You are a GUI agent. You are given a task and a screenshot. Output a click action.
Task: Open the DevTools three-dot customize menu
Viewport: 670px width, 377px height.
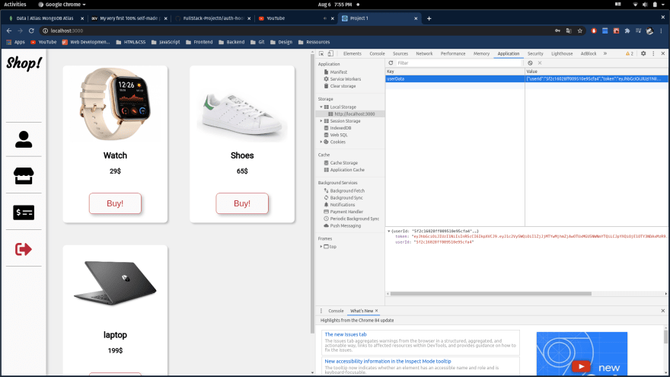(x=653, y=53)
